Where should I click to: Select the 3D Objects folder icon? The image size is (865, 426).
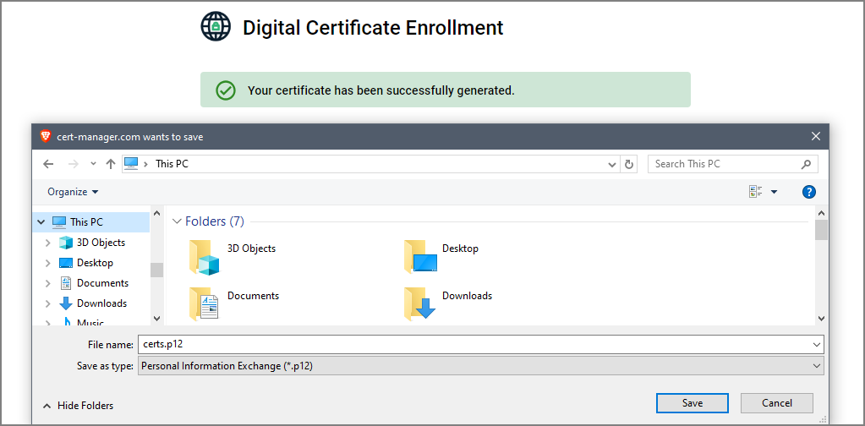204,257
